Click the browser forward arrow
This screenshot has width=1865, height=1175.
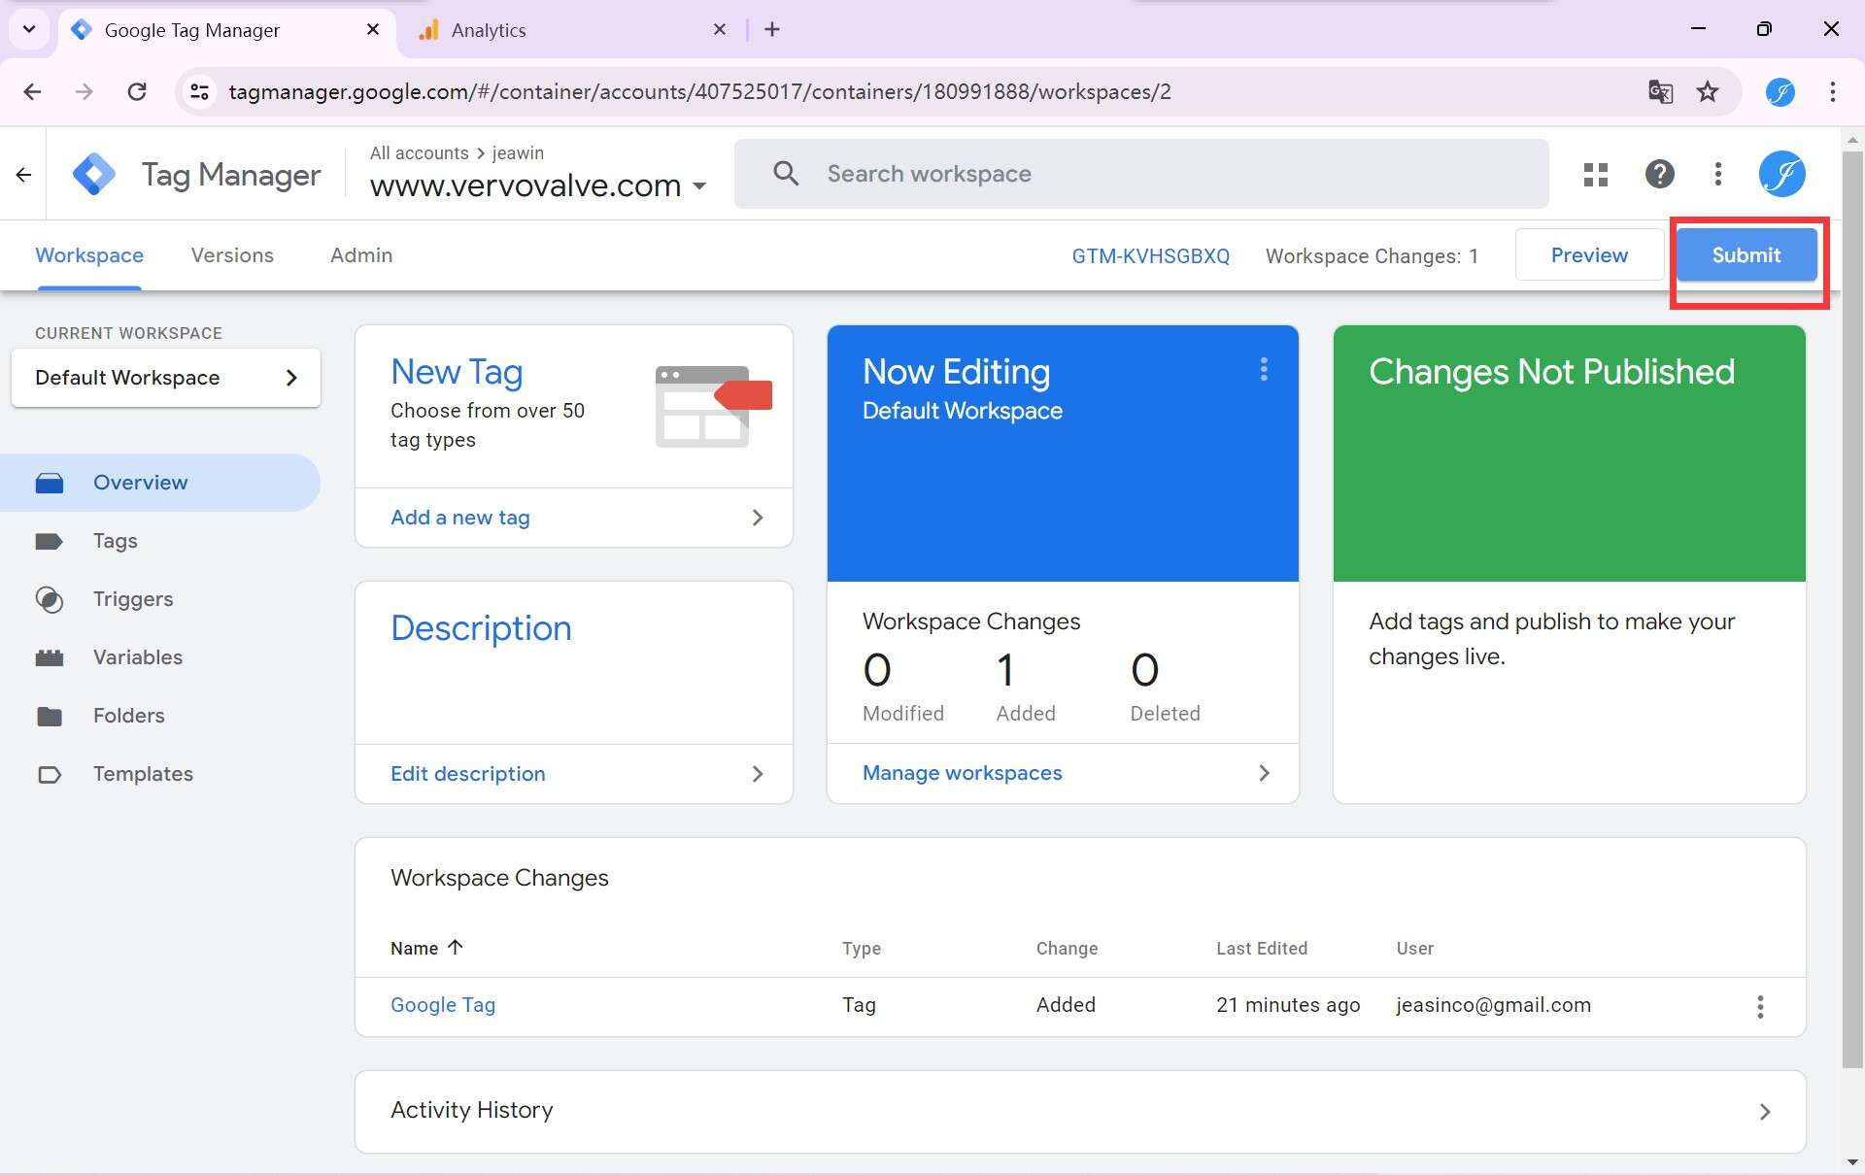point(85,91)
